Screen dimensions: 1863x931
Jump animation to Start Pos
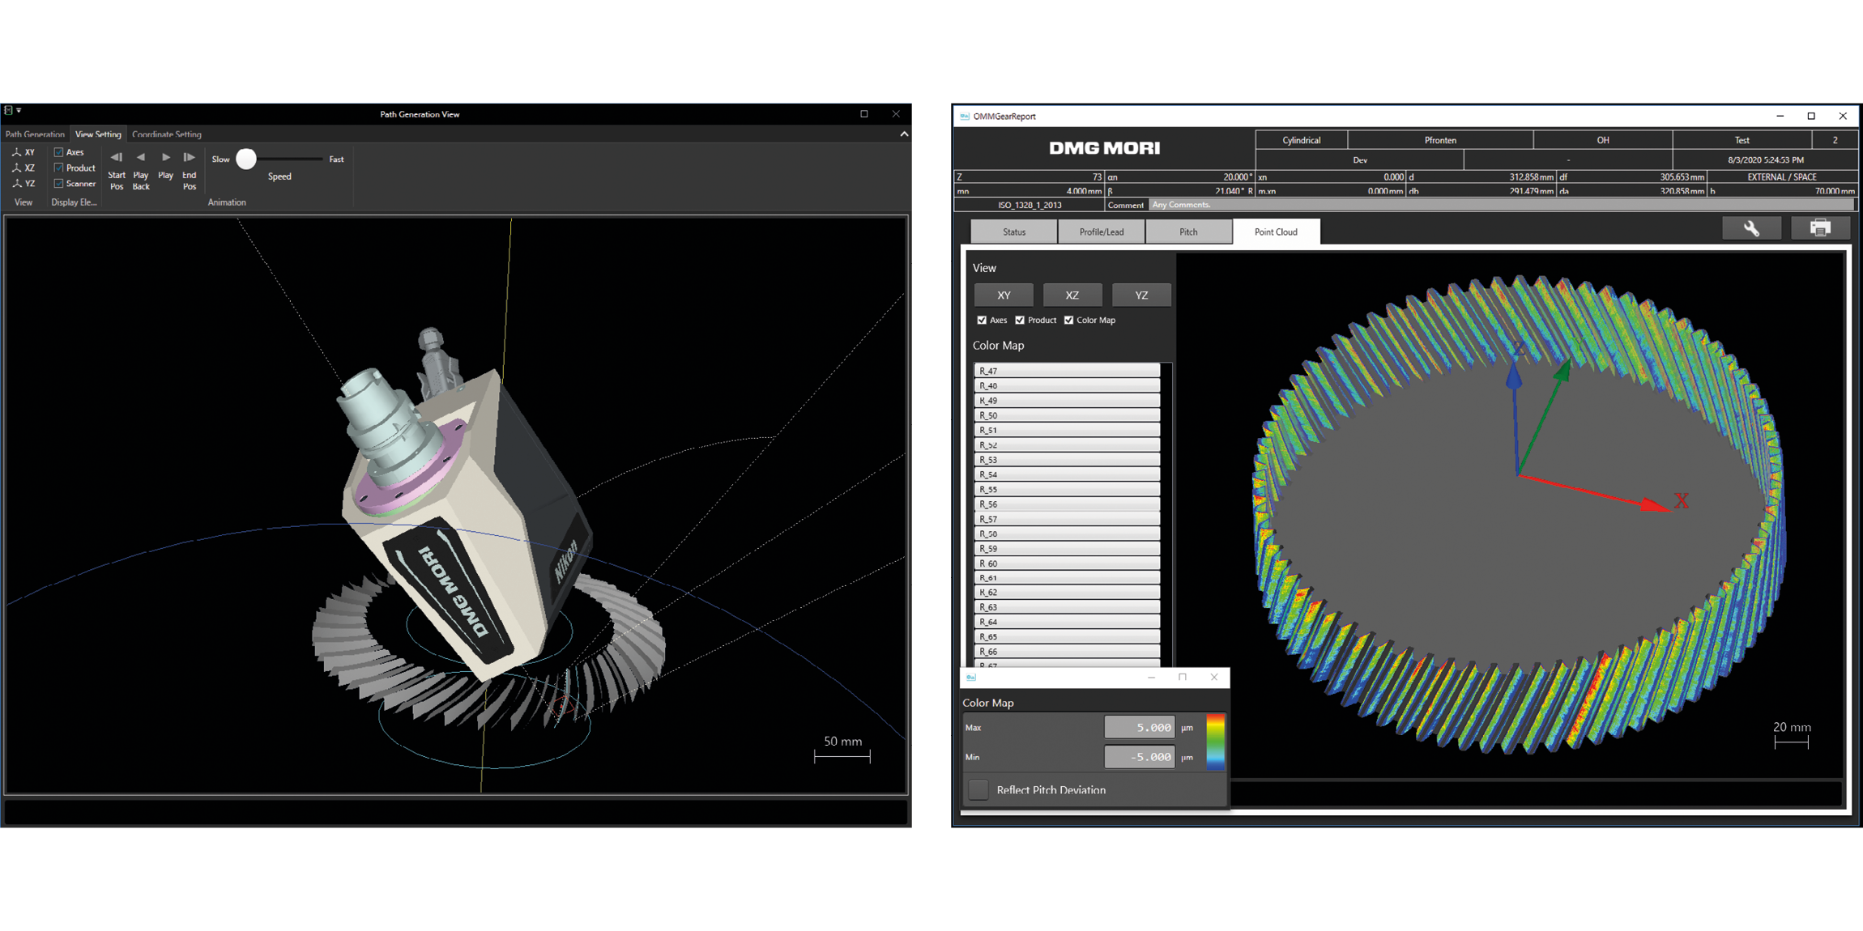coord(117,170)
